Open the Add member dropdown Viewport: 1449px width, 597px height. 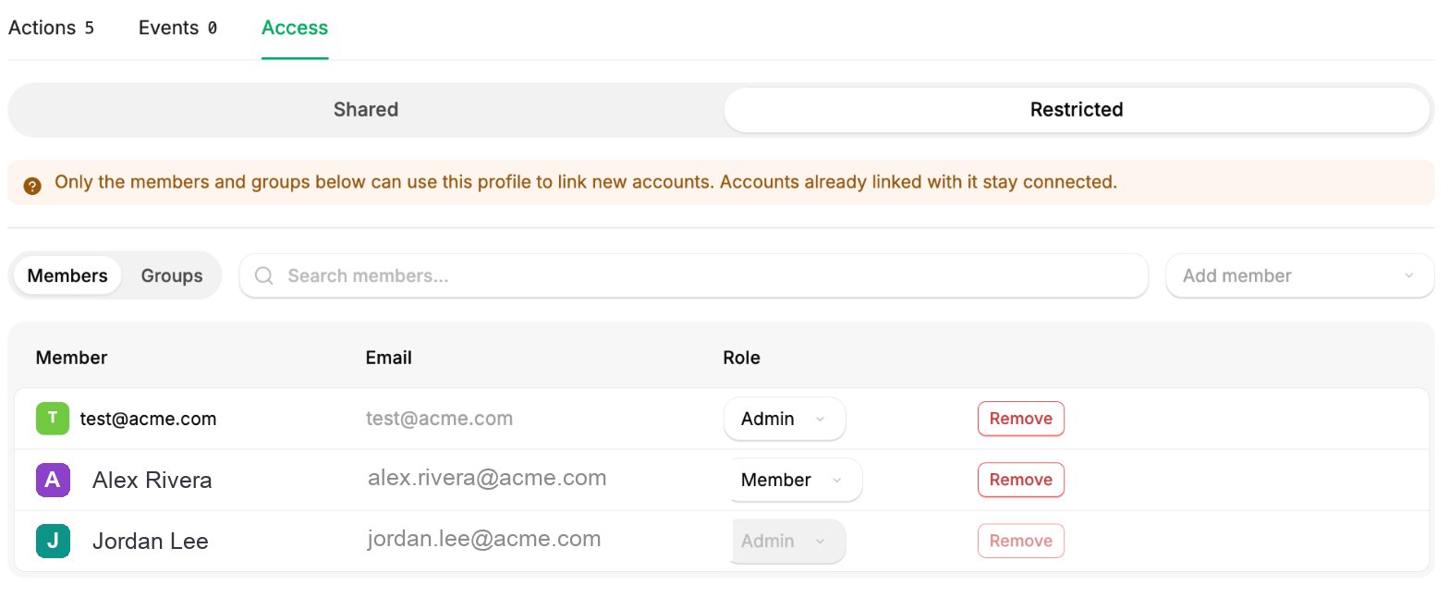click(1300, 275)
